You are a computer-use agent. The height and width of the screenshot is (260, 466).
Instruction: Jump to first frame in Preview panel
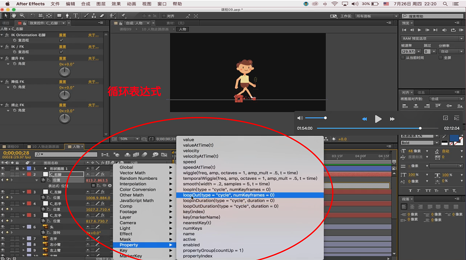coord(404,30)
